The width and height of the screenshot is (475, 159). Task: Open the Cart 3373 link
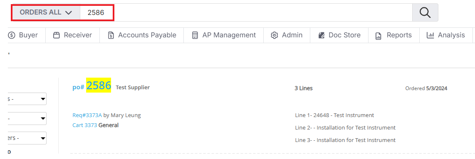84,125
